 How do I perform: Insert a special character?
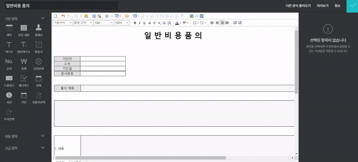pos(107,16)
